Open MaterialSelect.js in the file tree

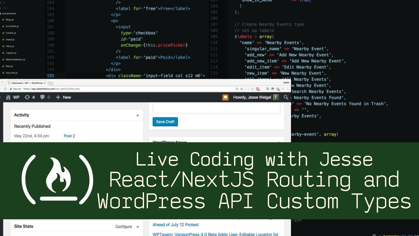(15, 60)
